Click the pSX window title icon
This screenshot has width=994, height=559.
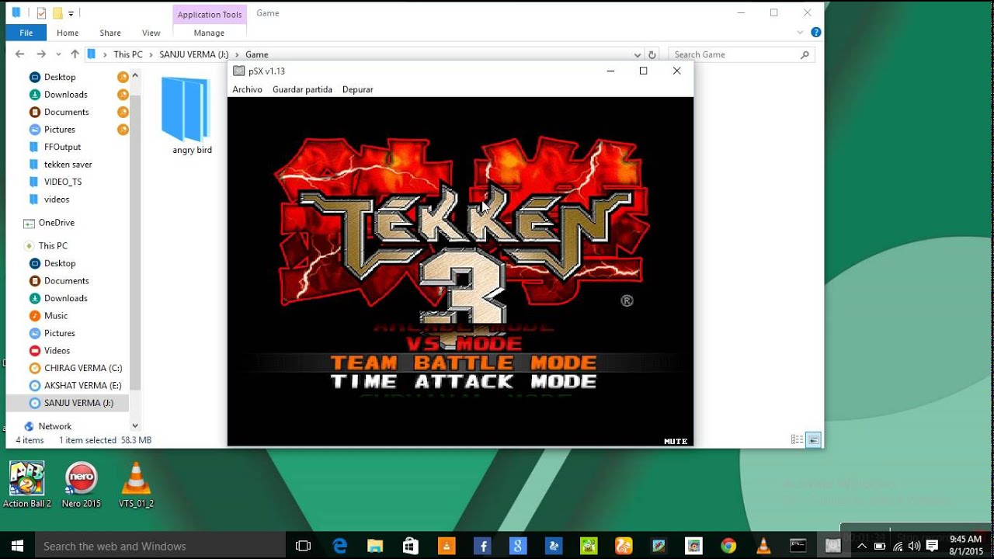click(239, 71)
